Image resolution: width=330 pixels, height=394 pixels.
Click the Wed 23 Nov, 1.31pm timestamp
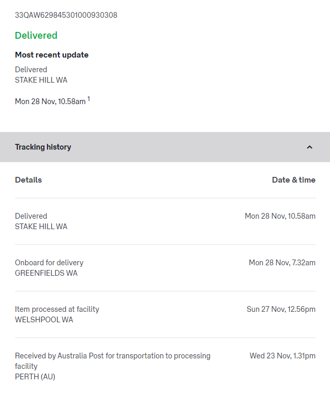[282, 356]
